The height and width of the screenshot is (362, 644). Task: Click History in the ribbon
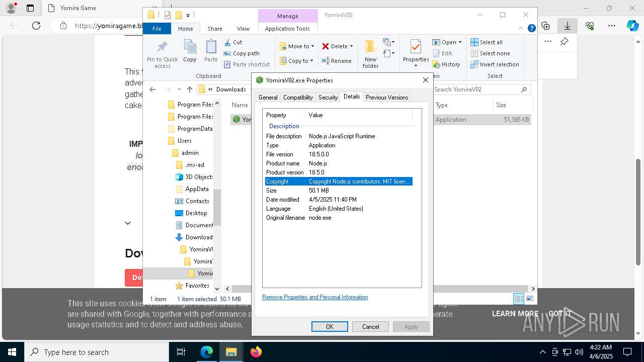point(446,64)
